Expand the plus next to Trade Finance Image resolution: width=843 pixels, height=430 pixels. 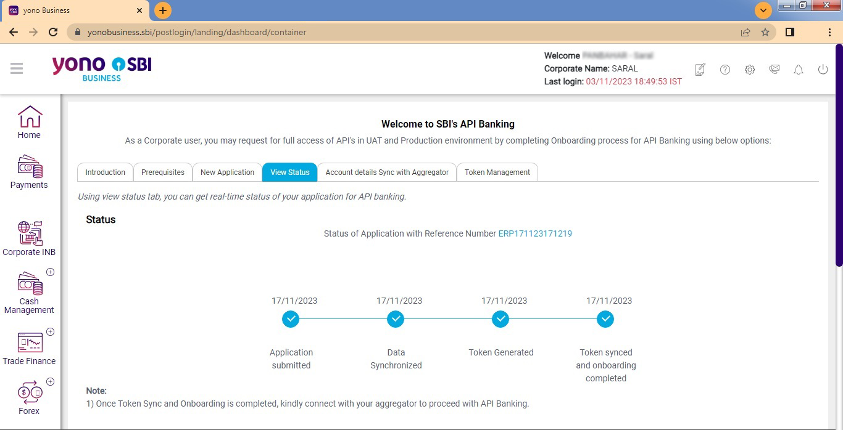[51, 331]
